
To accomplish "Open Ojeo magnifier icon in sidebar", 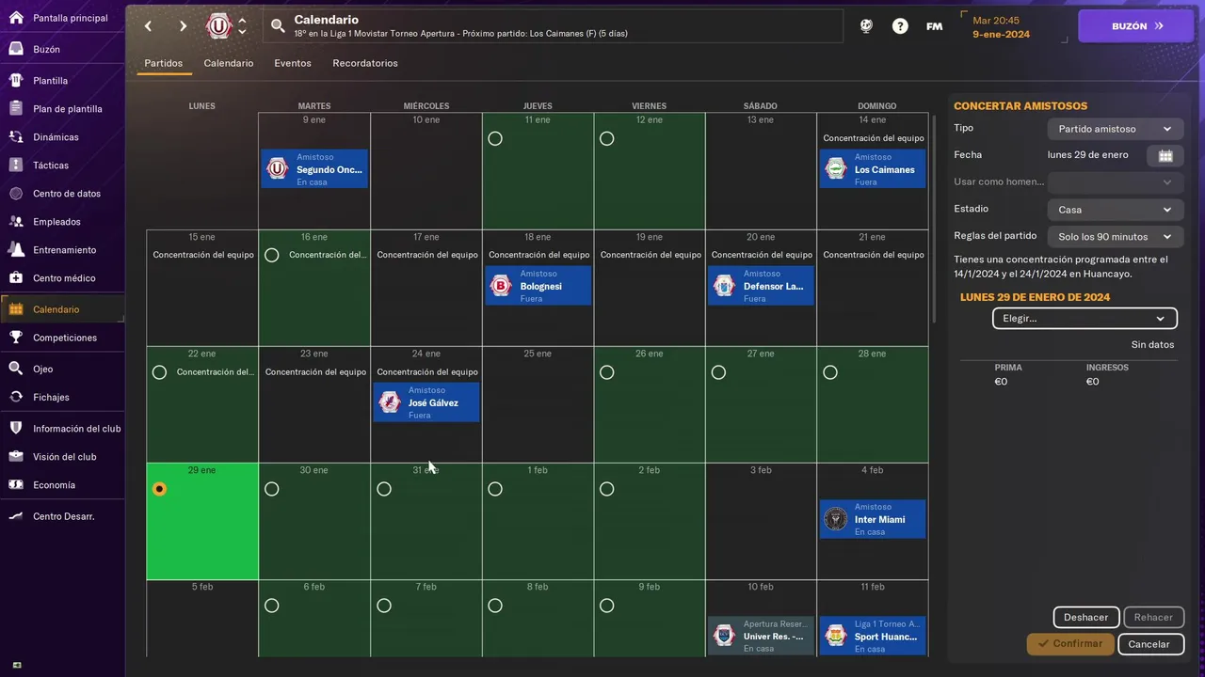I will [x=16, y=369].
